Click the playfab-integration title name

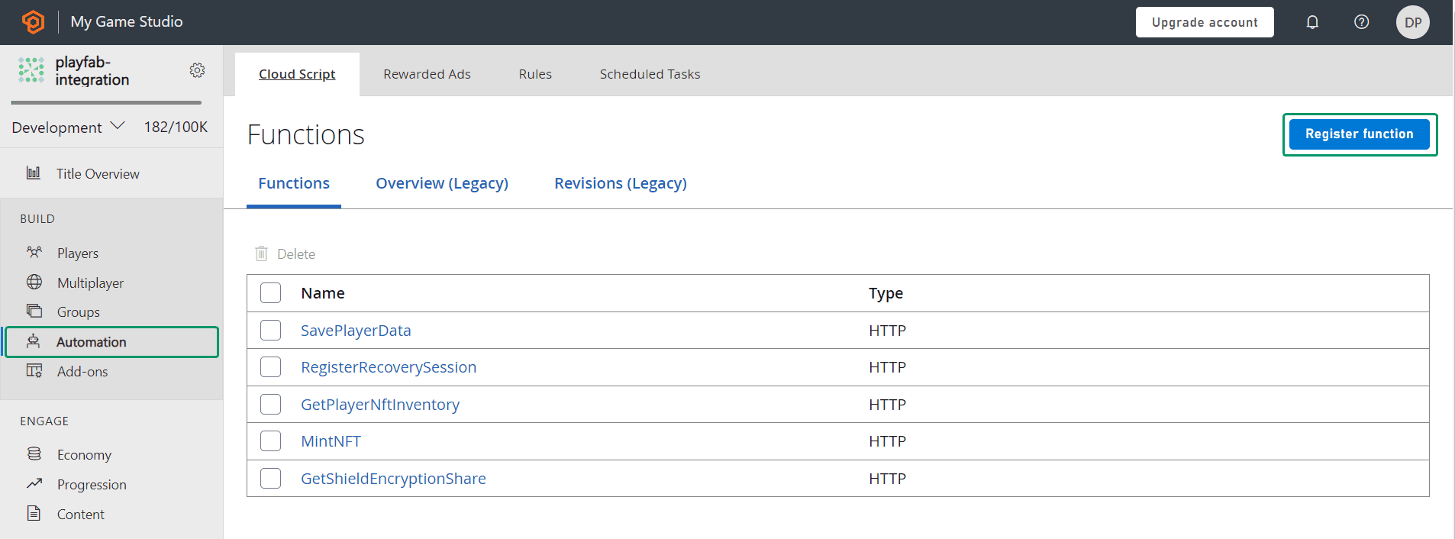(x=92, y=70)
